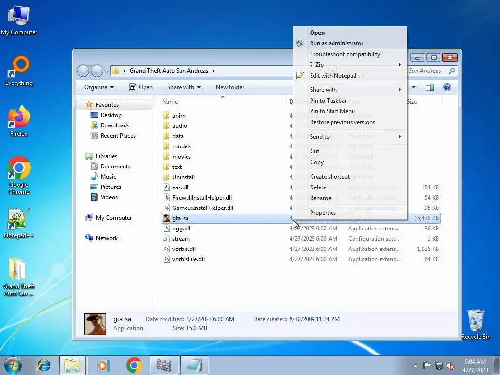
Task: Click the firewall brick-wall taskbar icon
Action: pos(164,365)
